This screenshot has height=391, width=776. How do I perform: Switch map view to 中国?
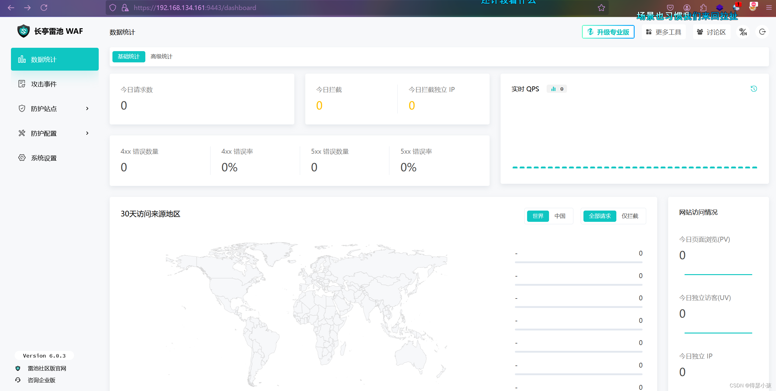(560, 216)
